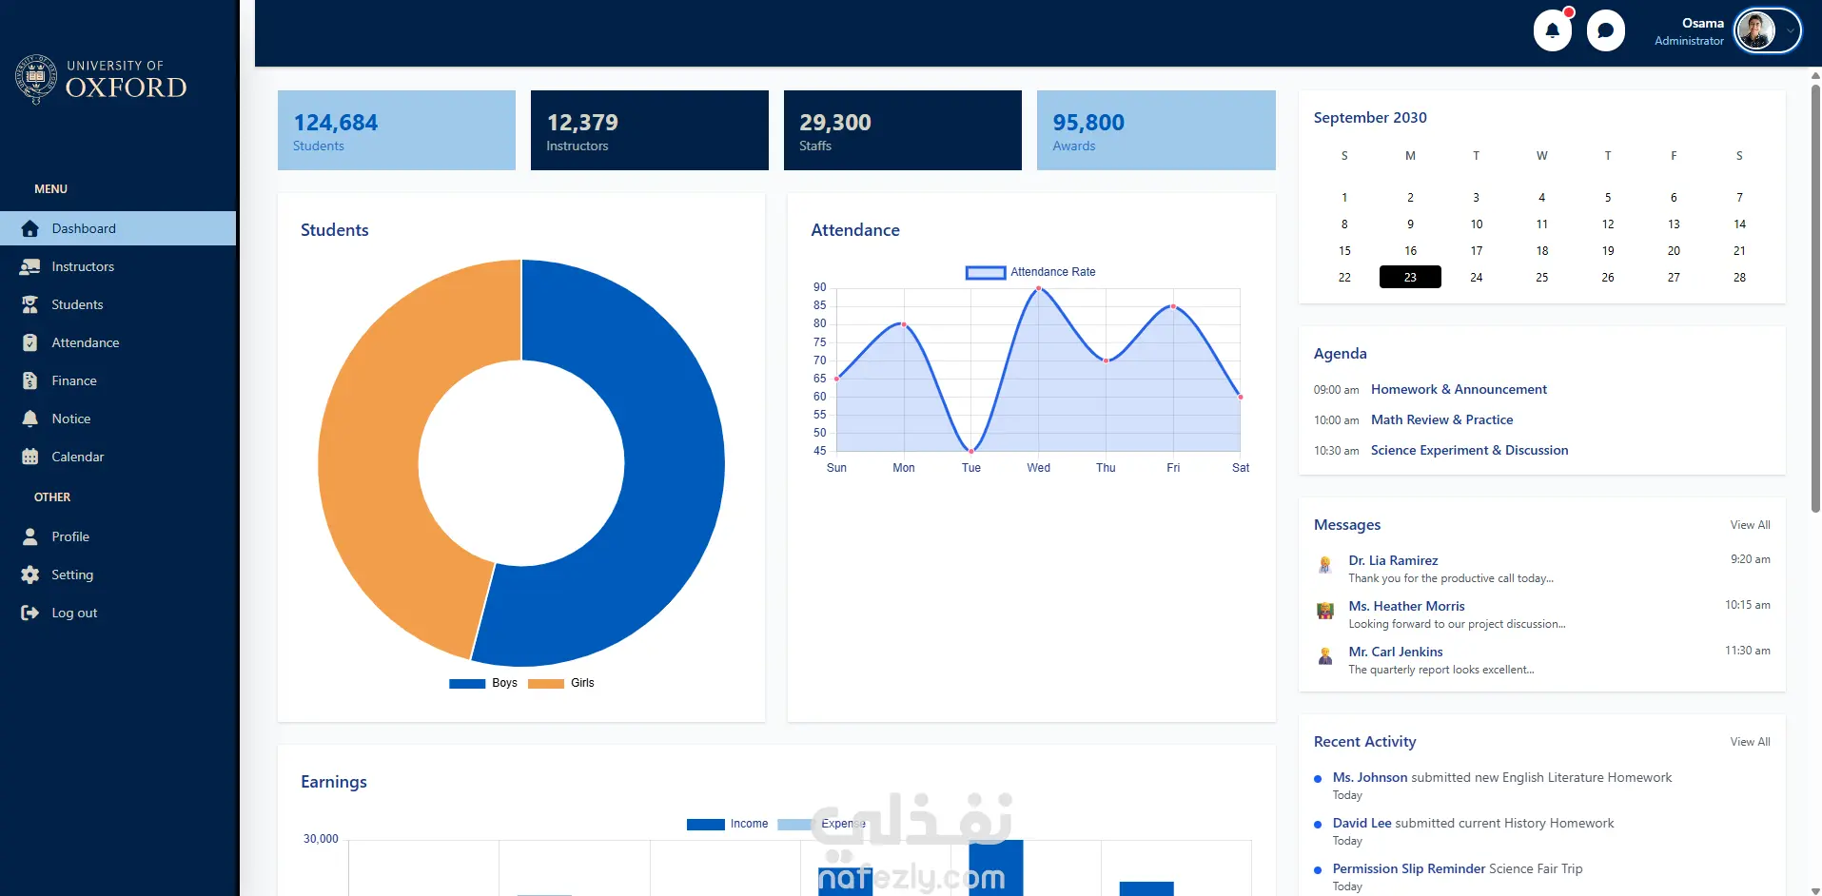Toggle Girls series in Students chart legend
The image size is (1822, 896).
[x=561, y=683]
